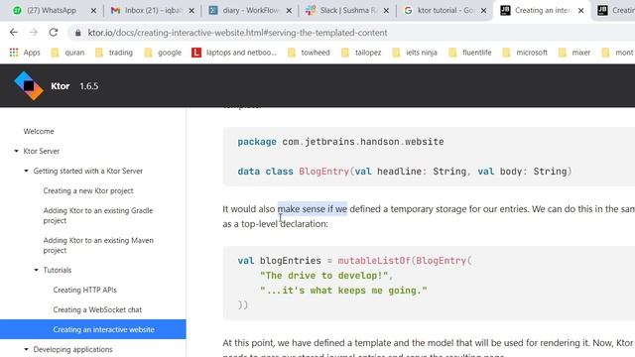
Task: Reload the current page
Action: click(x=54, y=33)
